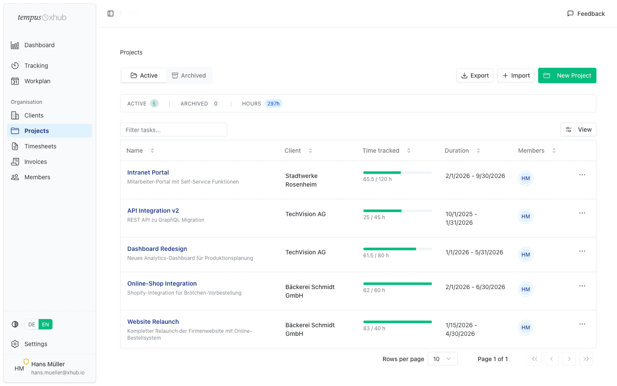The image size is (617, 386).
Task: Create a New Project
Action: (x=567, y=75)
